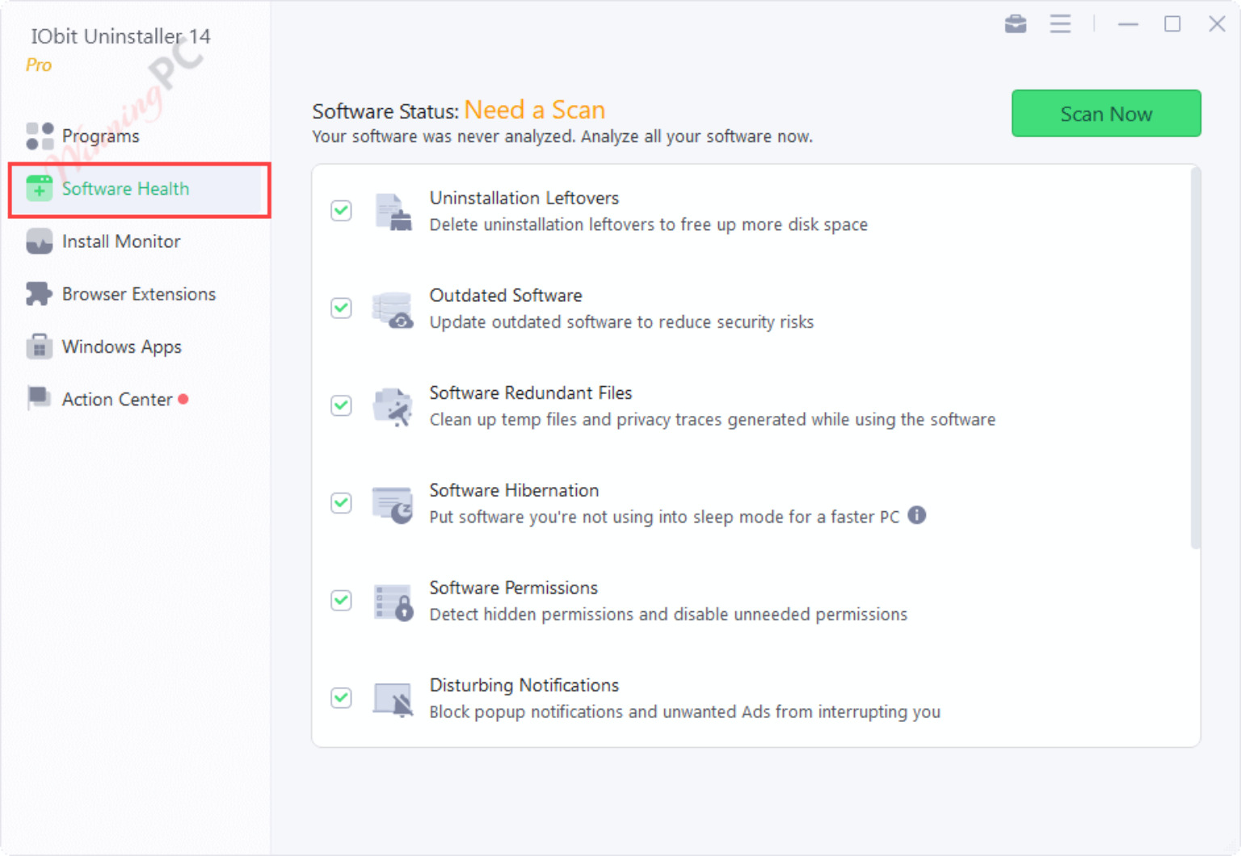
Task: Uncheck the Disturbing Notifications checkbox
Action: tap(341, 698)
